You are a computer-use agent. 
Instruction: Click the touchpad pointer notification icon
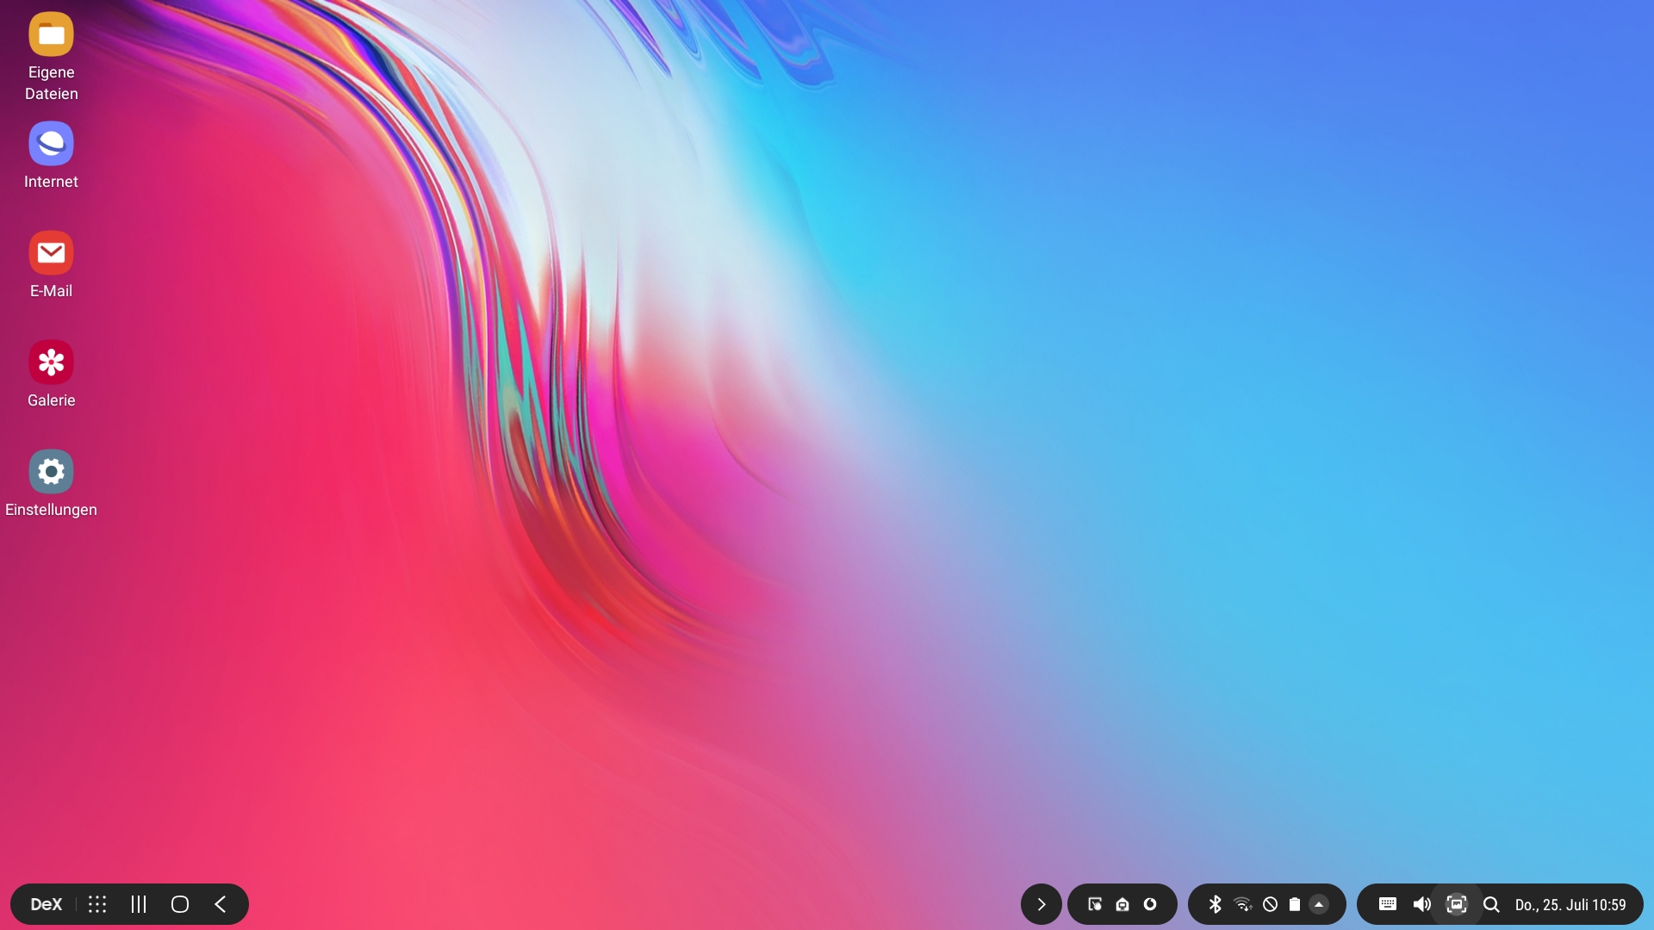[x=1095, y=904]
